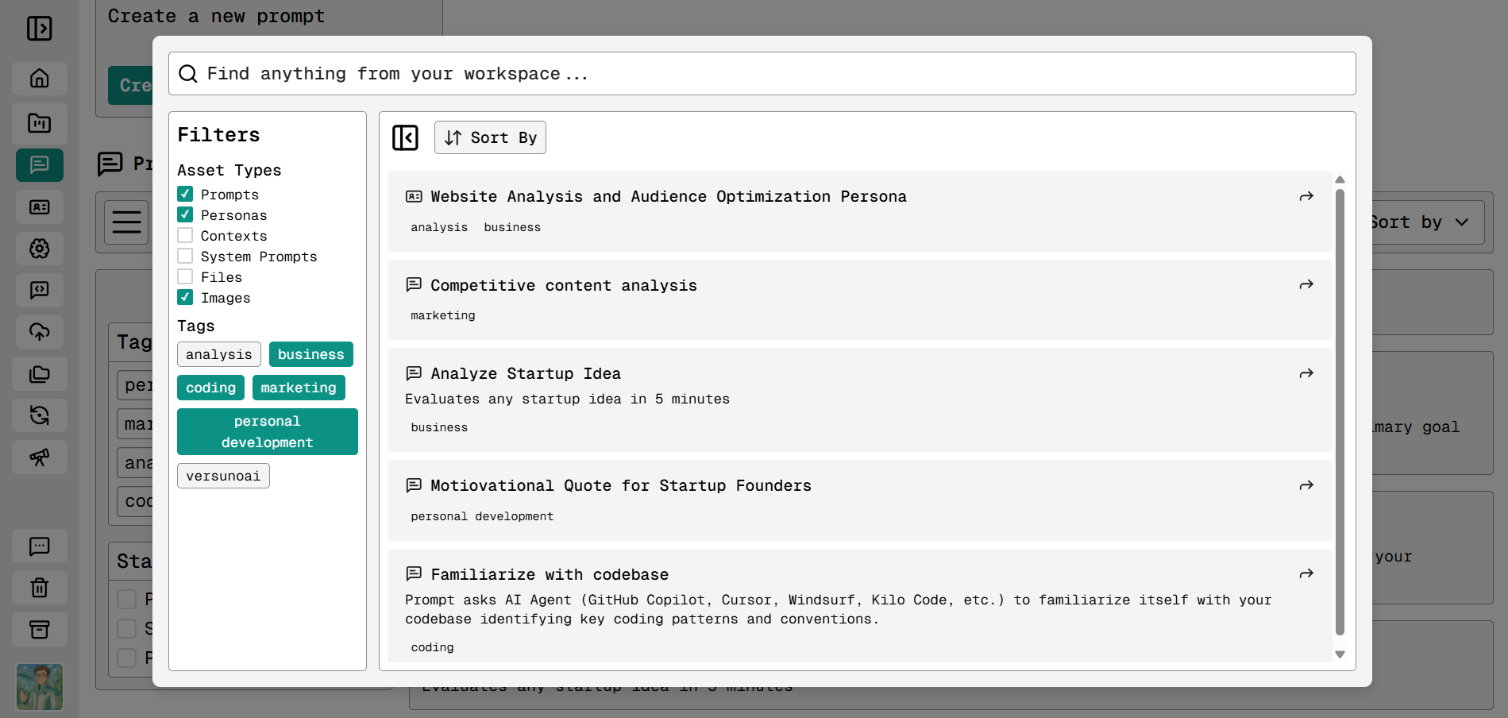
Task: Open the Personas ID-card icon in sidebar
Action: coord(39,207)
